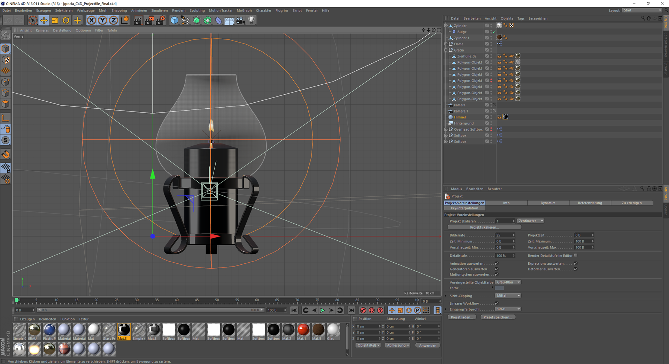669x364 pixels.
Task: Toggle automatic keyframing red button
Action: [x=372, y=310]
